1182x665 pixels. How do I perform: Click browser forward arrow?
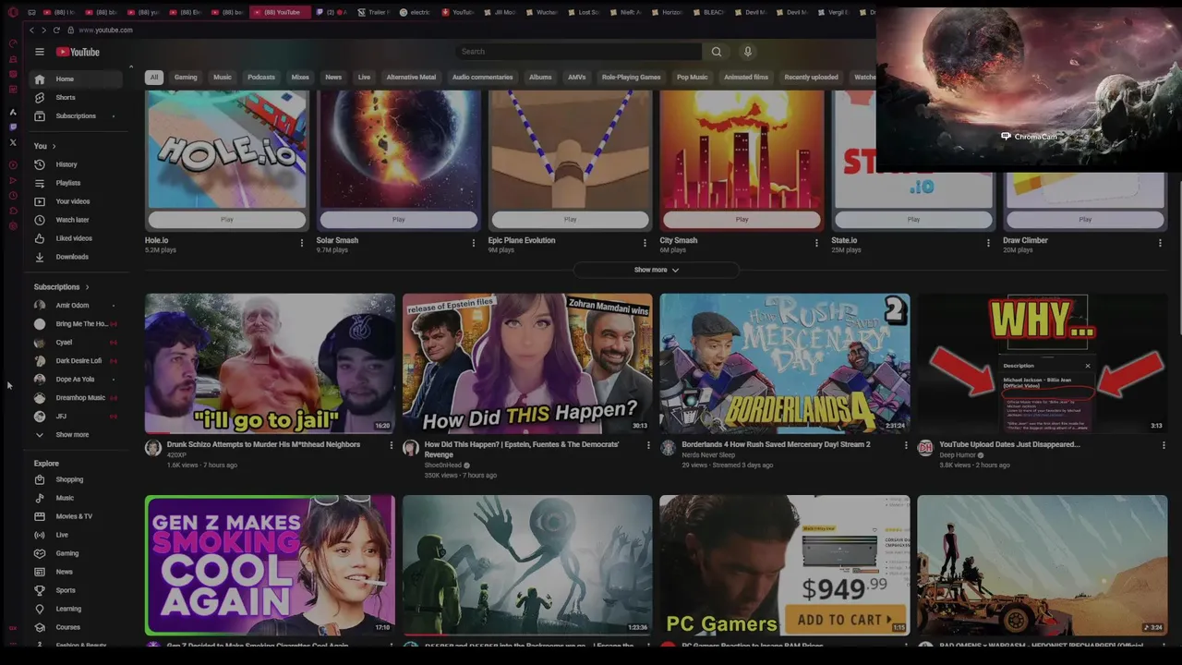coord(43,30)
